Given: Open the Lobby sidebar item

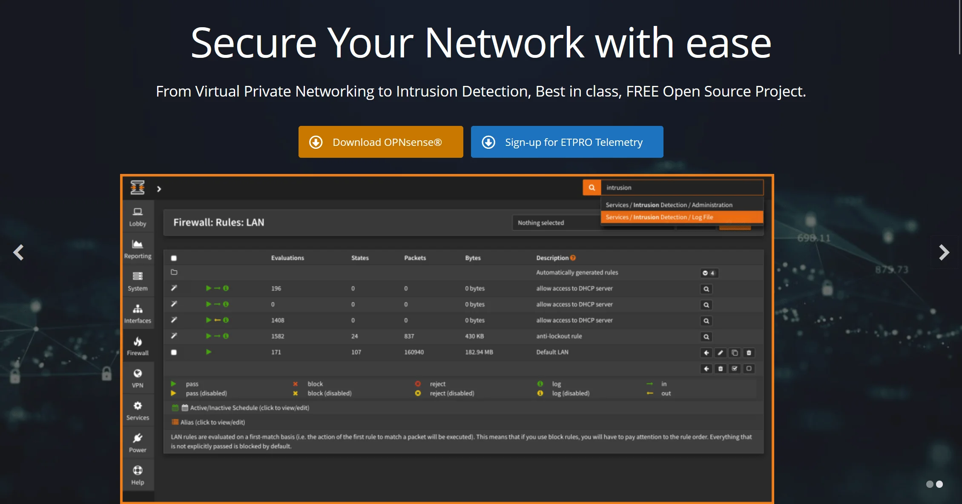Looking at the screenshot, I should (138, 217).
